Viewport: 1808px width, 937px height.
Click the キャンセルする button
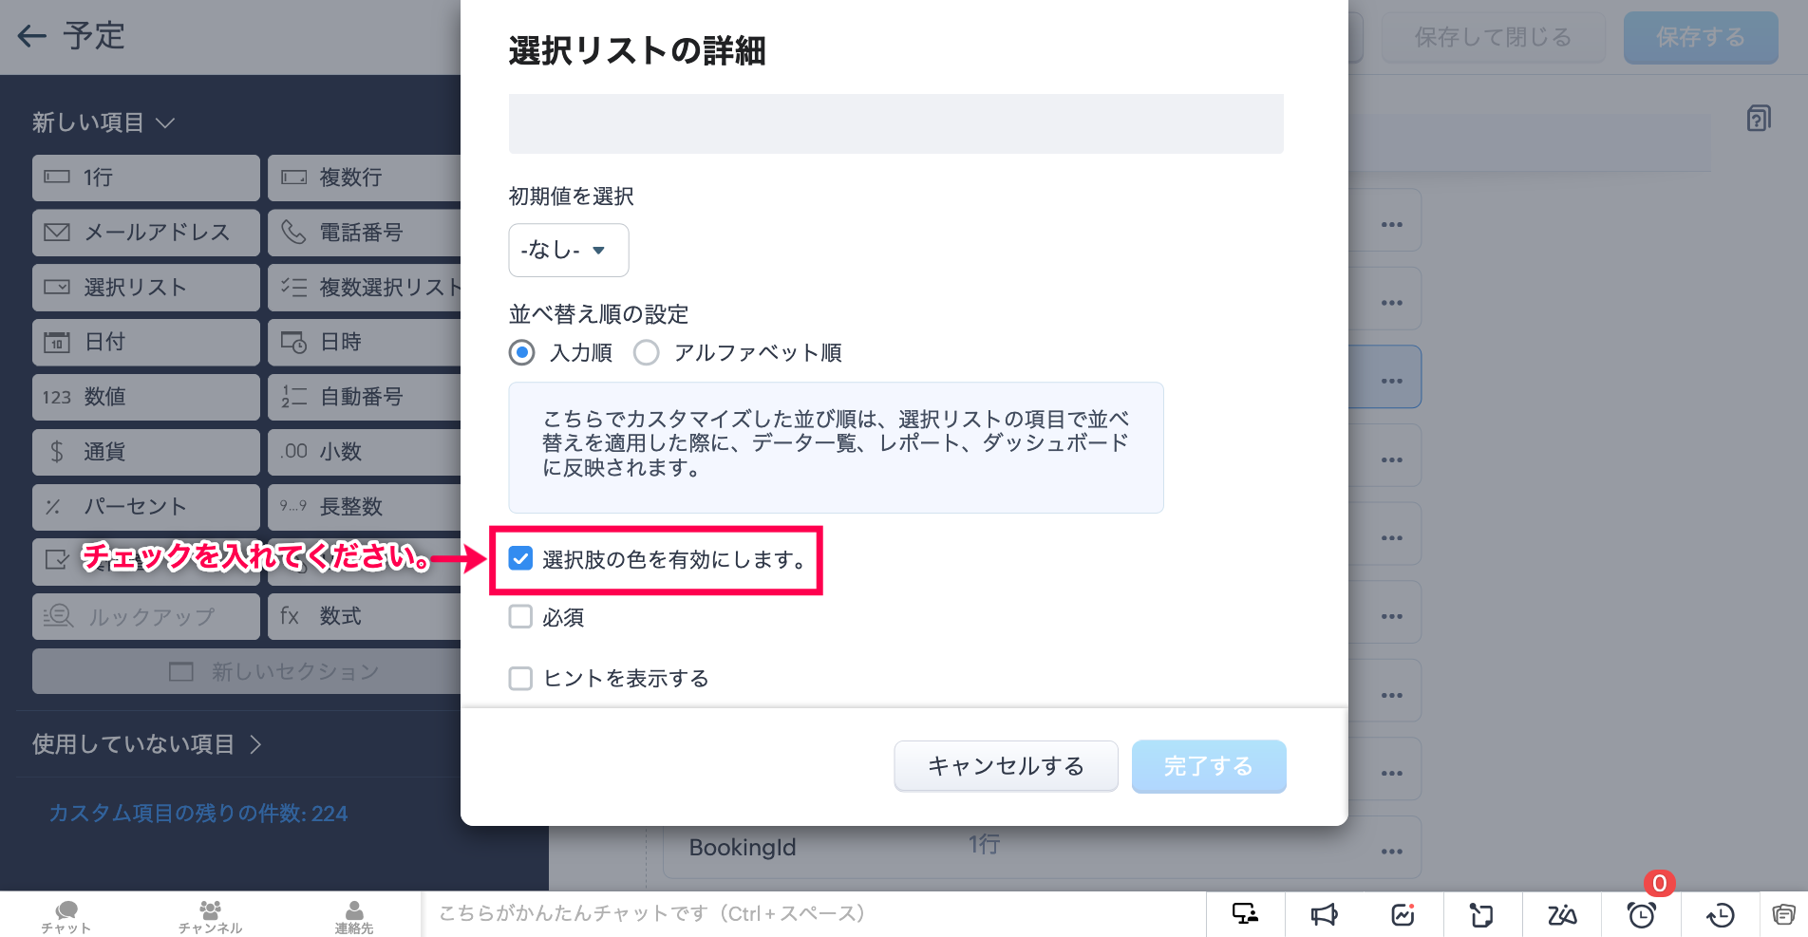coord(1006,765)
